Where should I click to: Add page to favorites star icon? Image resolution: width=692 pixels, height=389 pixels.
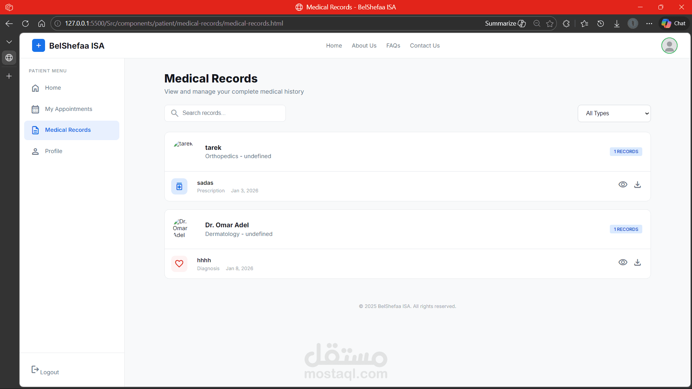tap(550, 23)
